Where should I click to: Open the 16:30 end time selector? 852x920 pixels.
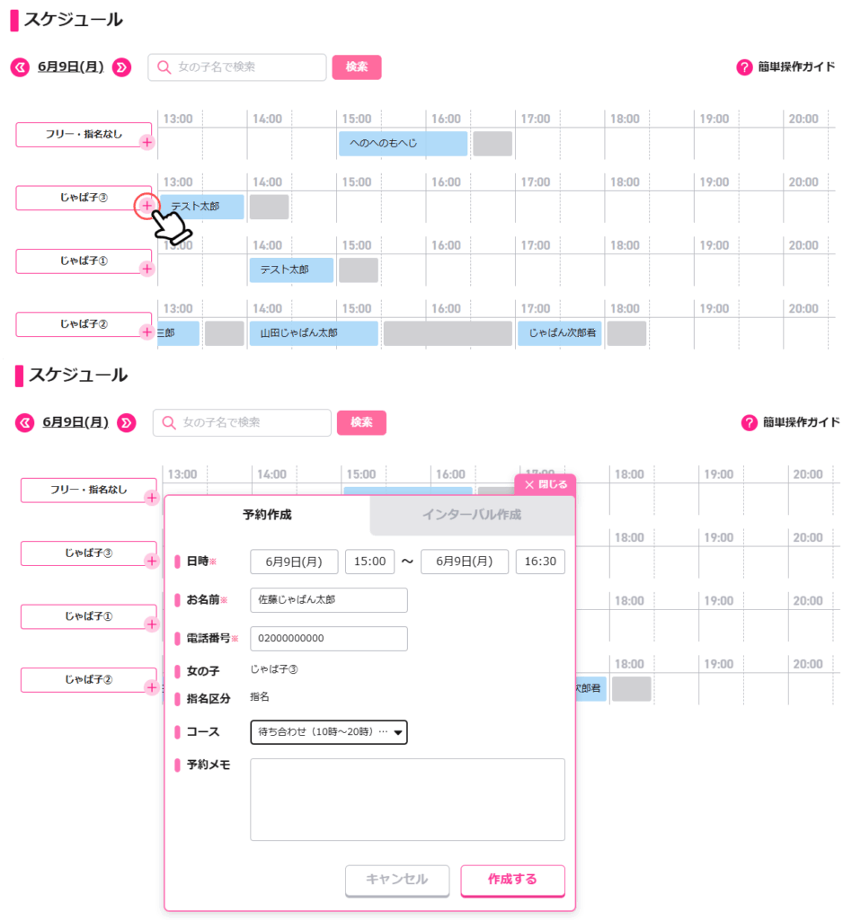[x=540, y=562]
